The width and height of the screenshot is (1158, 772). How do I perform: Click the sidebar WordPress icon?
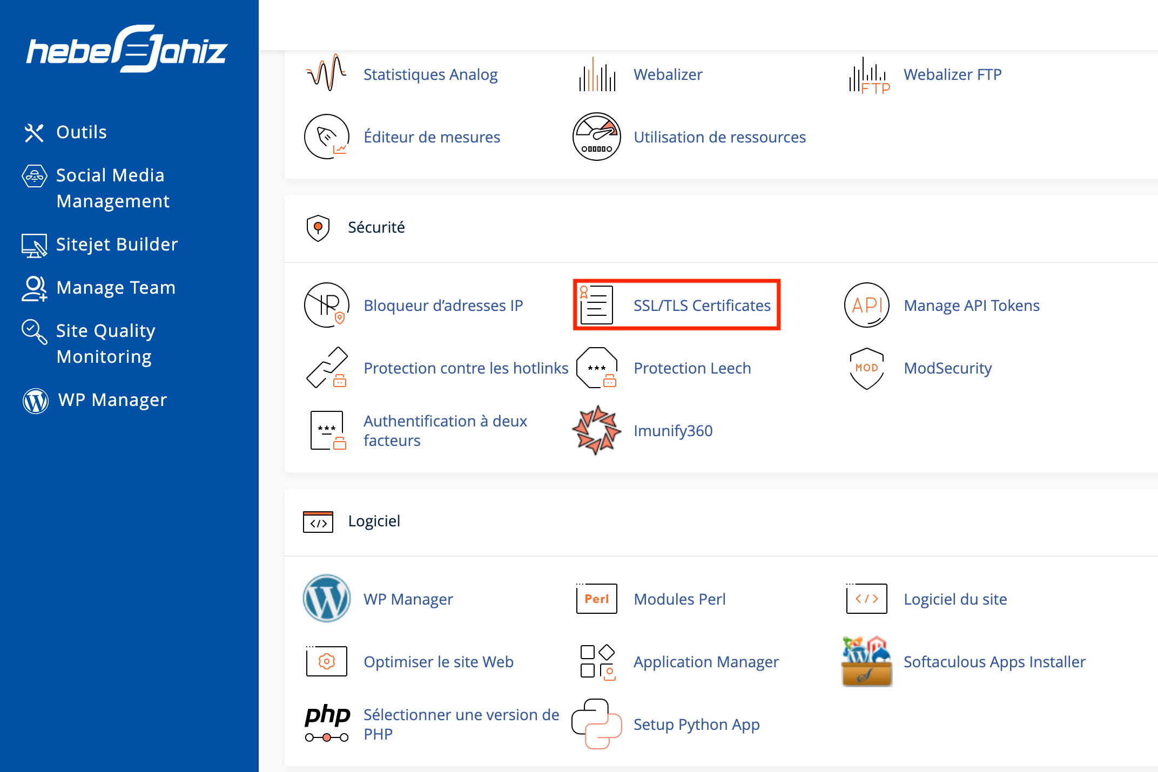tap(36, 401)
